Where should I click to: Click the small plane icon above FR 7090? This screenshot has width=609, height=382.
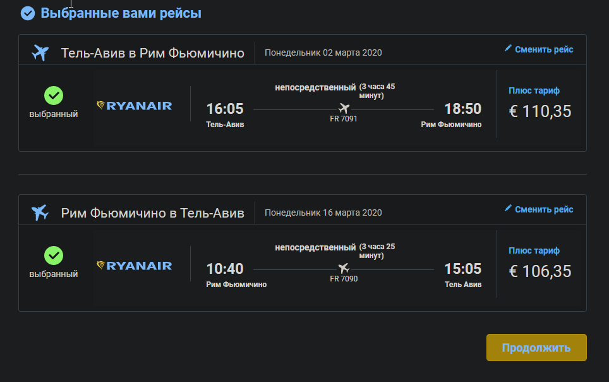click(344, 268)
